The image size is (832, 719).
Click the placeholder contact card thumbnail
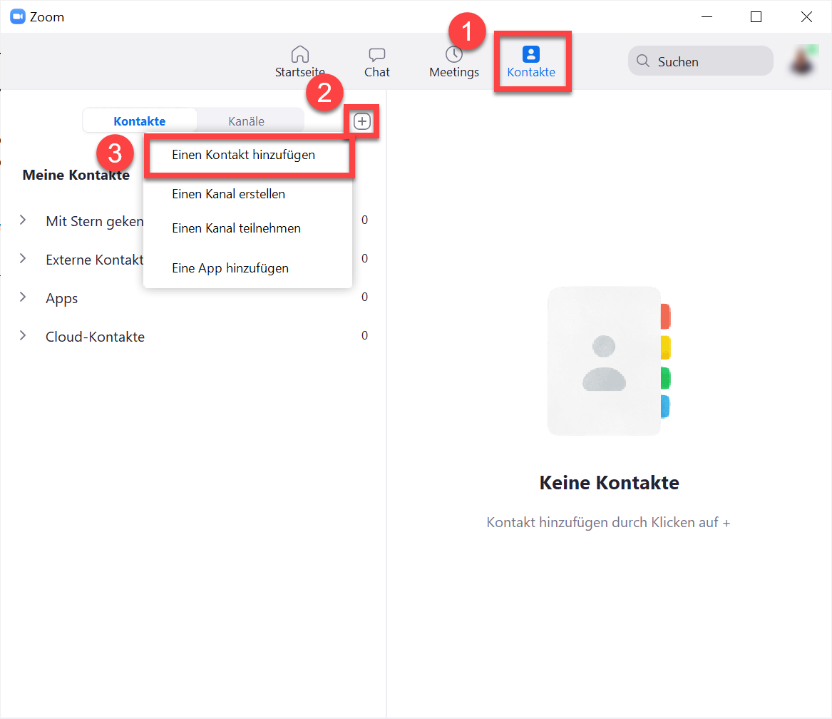coord(604,361)
